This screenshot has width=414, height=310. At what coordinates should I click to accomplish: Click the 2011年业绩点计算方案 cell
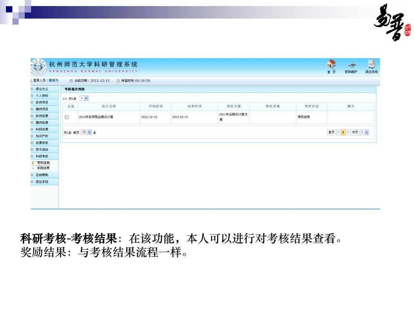click(233, 117)
